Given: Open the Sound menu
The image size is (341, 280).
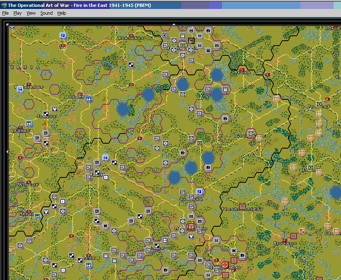Looking at the screenshot, I should point(46,13).
